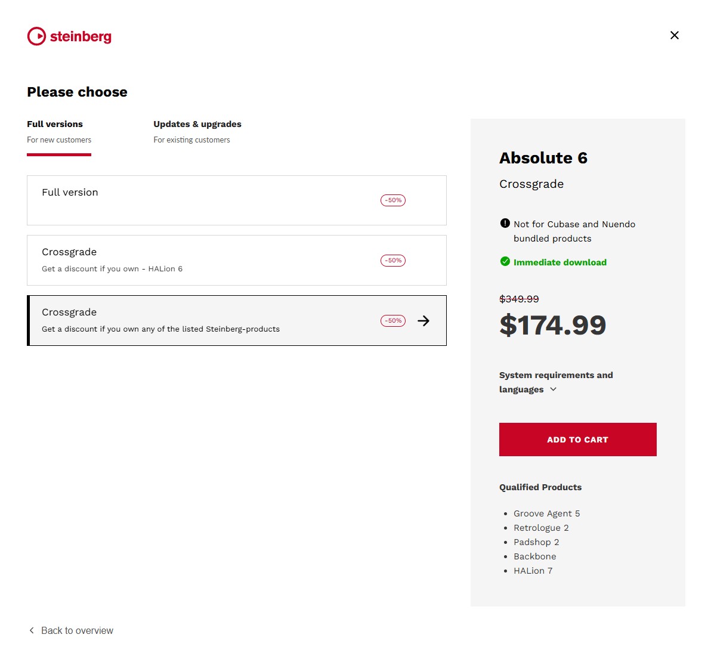Click the black exclamation warning icon

coord(505,224)
